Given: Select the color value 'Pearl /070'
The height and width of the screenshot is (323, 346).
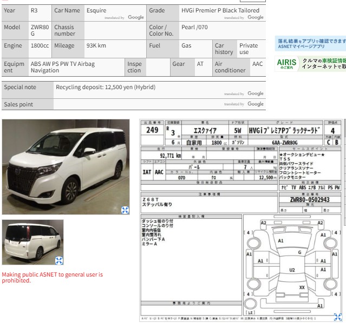Looking at the screenshot, I should click(x=194, y=27).
